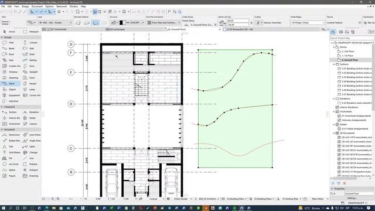The image size is (375, 211).
Task: Open the Floor Plan and Section dropdown
Action: tap(163, 22)
